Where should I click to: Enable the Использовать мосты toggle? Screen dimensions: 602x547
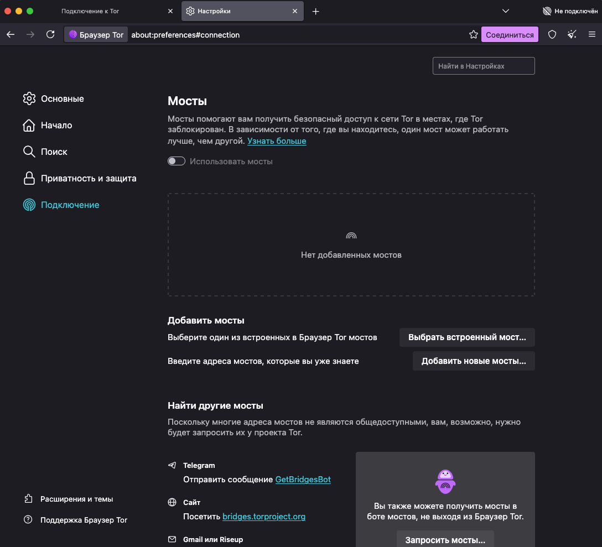tap(177, 160)
